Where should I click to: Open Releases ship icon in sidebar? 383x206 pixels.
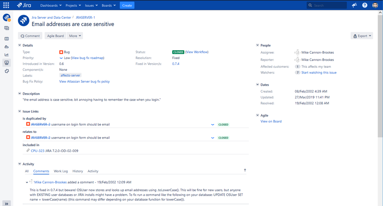pos(7,47)
